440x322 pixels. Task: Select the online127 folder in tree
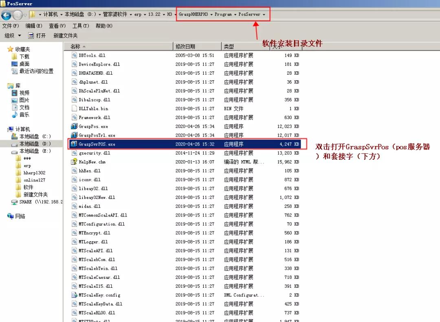(x=34, y=180)
